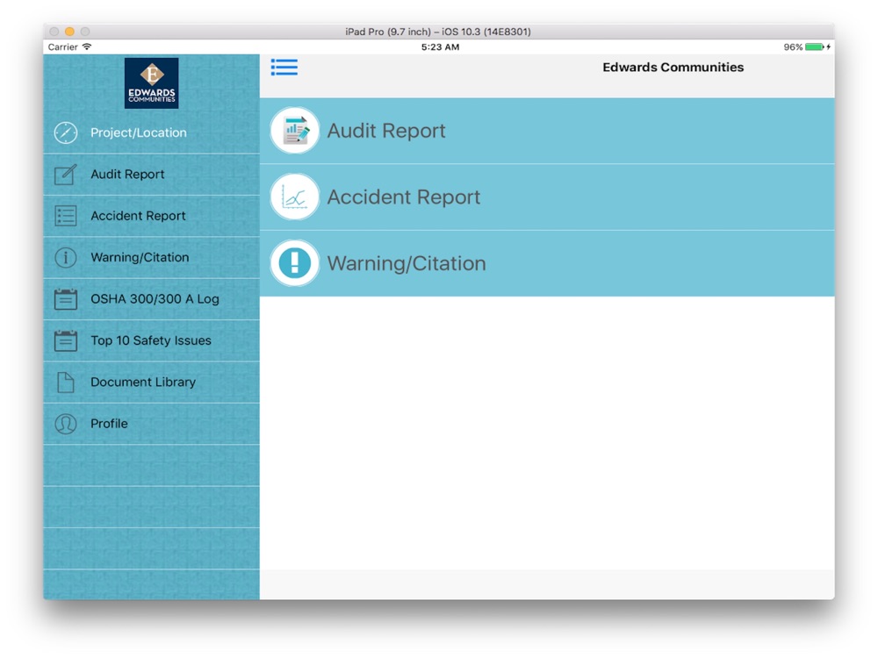Click the round exclamation Warning/Citation icon
The height and width of the screenshot is (658, 878).
tap(294, 263)
